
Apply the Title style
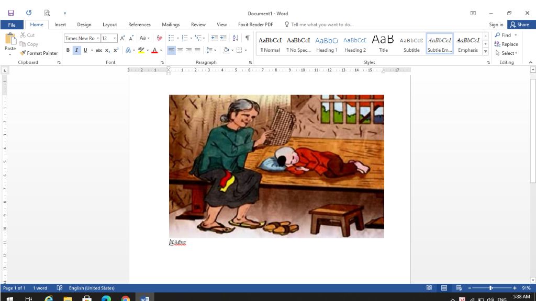point(383,44)
